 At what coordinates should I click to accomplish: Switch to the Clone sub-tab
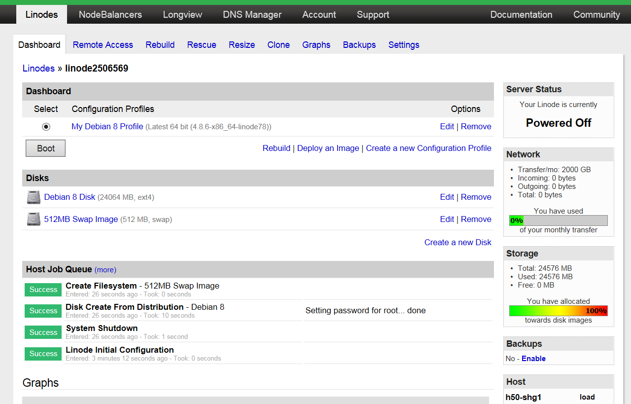tap(279, 45)
